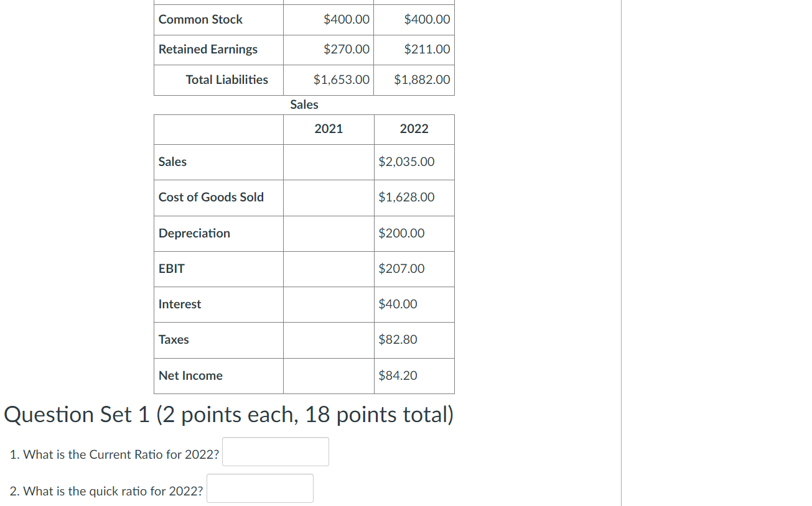Click the Interest row label
Screen dimensions: 812x506
click(x=180, y=304)
